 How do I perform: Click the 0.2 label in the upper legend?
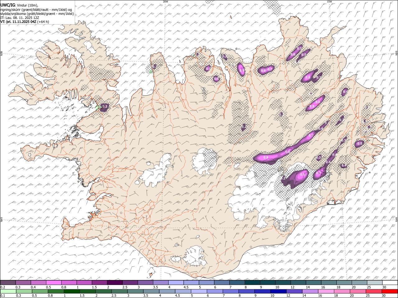point(3,287)
